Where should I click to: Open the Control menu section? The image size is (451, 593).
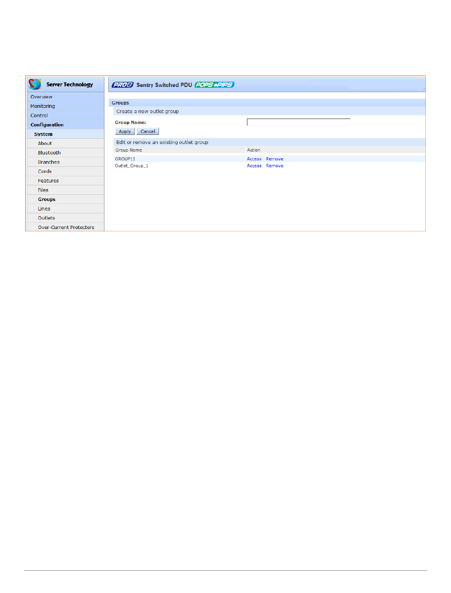point(65,115)
